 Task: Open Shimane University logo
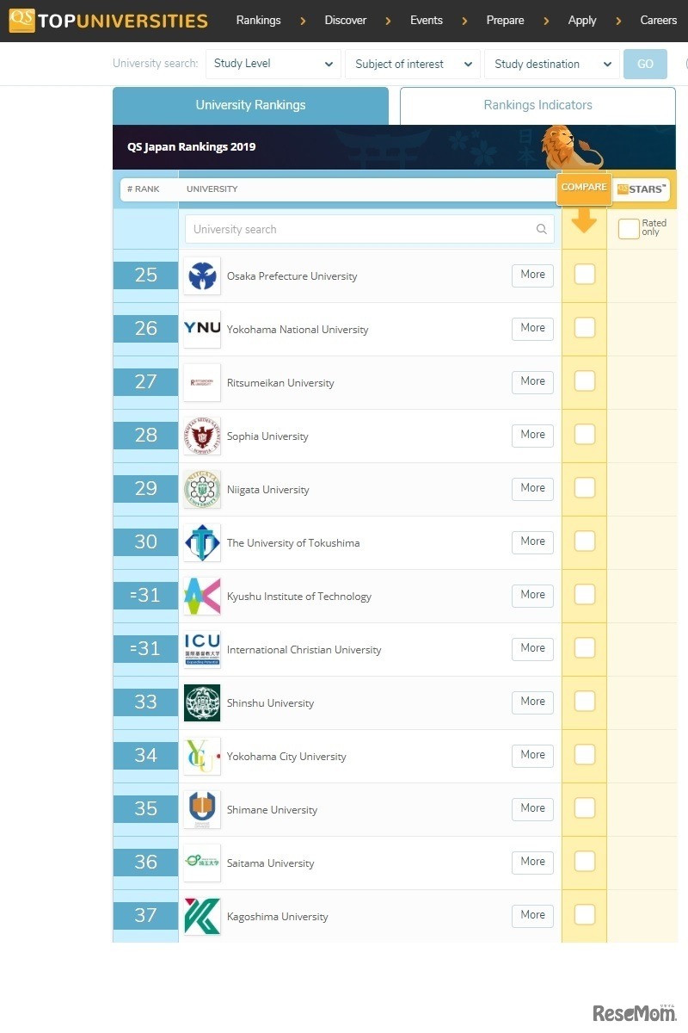202,810
